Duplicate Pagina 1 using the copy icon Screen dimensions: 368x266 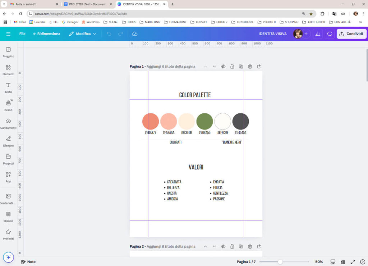241,67
